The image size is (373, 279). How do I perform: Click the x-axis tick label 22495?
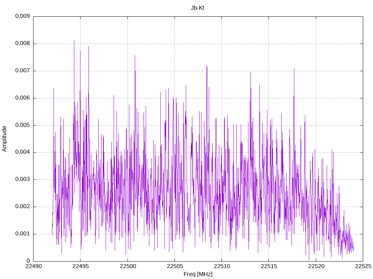pos(81,266)
